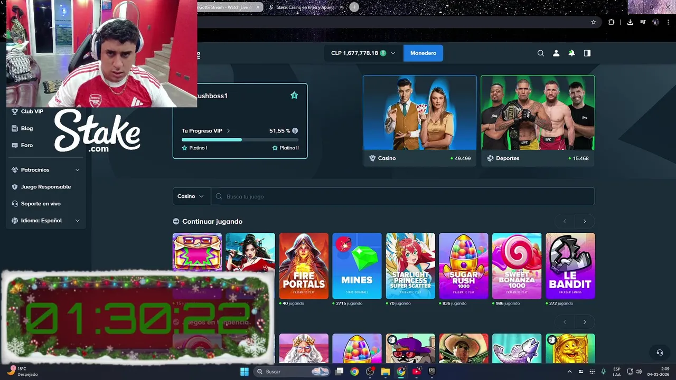The width and height of the screenshot is (676, 380).
Task: Open the search magnifier in Stake header
Action: (540, 53)
